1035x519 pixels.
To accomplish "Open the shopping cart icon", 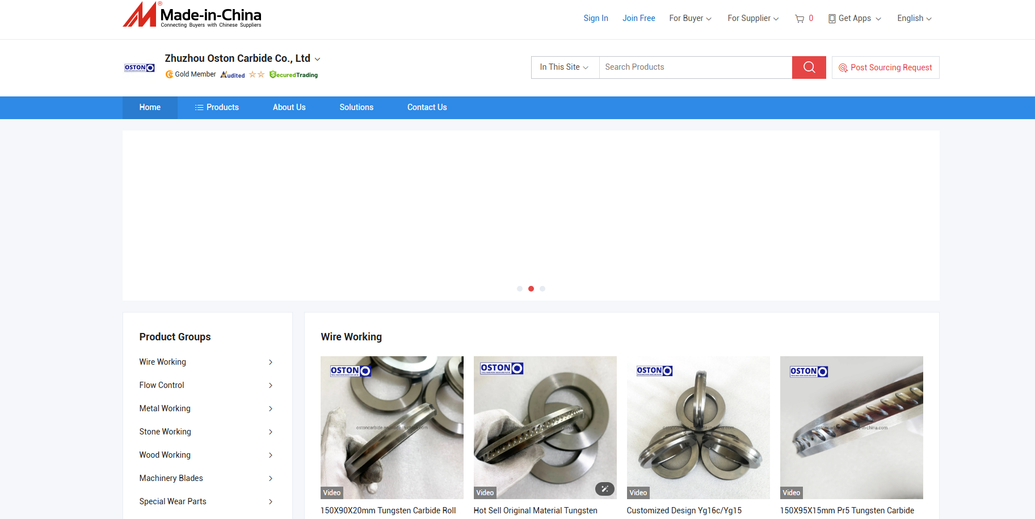I will tap(800, 19).
